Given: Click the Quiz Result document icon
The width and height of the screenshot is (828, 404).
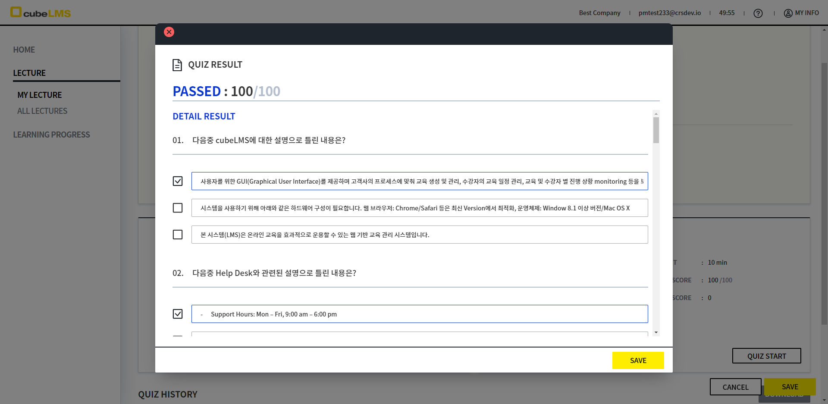Looking at the screenshot, I should (x=177, y=65).
